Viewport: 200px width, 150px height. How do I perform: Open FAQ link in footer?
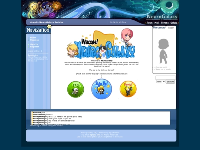[95, 133]
